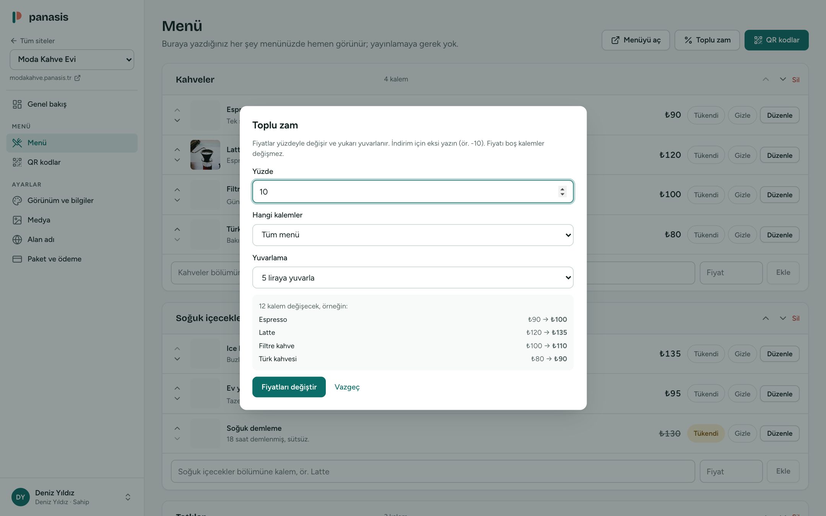Click Düzenle on the ₺95 row

pos(780,394)
